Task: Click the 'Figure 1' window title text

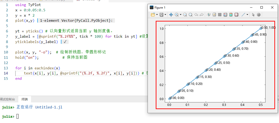Action: (x=160, y=7)
